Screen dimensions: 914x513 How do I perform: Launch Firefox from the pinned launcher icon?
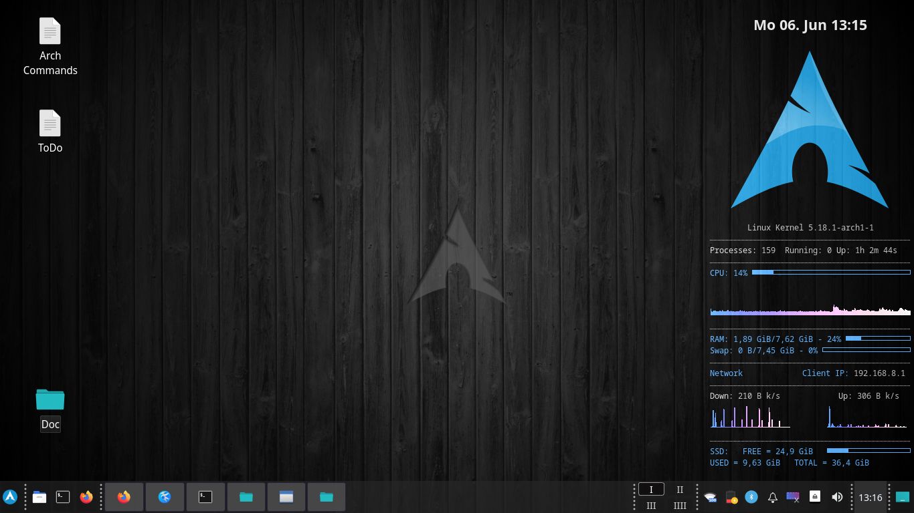(86, 497)
